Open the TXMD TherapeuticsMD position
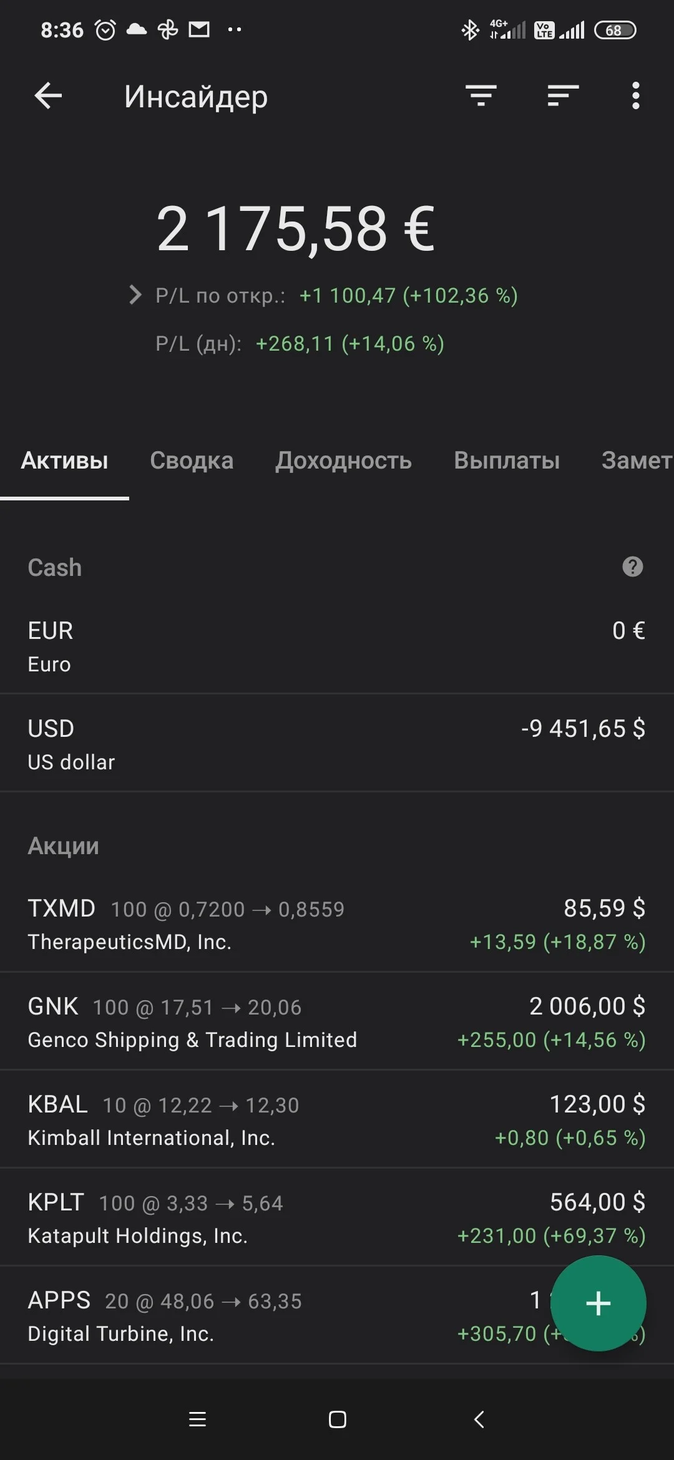 [x=337, y=924]
